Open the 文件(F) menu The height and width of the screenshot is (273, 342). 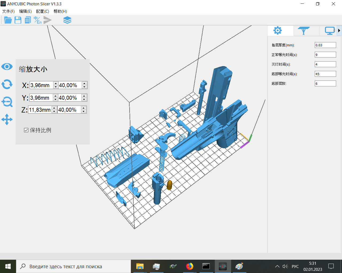point(8,11)
